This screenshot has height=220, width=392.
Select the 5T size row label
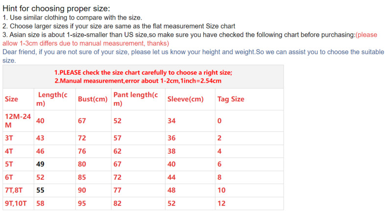pyautogui.click(x=9, y=164)
